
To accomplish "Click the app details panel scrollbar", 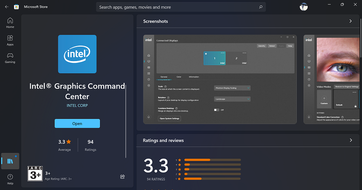I will coord(126,121).
